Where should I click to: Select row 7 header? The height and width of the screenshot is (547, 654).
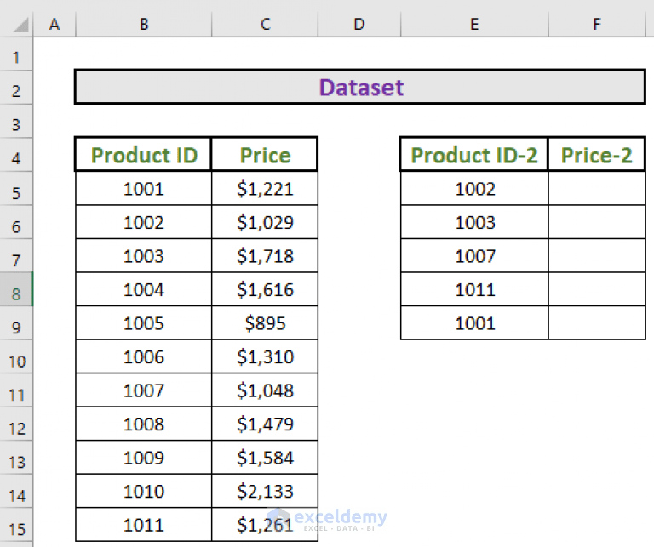[x=16, y=256]
